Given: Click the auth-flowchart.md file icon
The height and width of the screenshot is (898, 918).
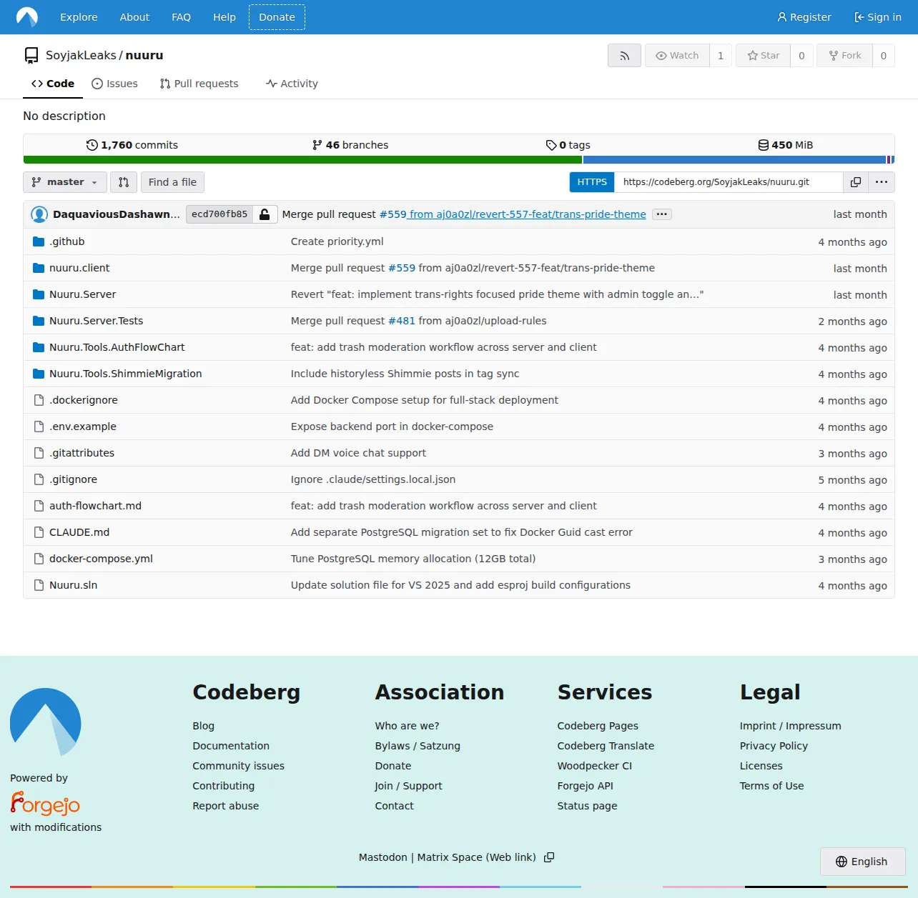Looking at the screenshot, I should [x=39, y=506].
